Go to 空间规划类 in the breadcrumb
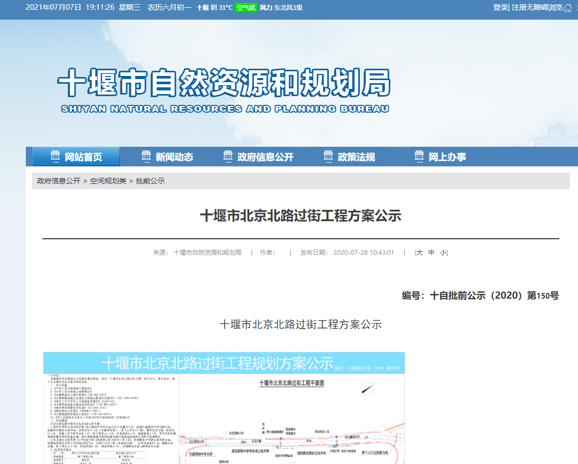 coord(108,181)
